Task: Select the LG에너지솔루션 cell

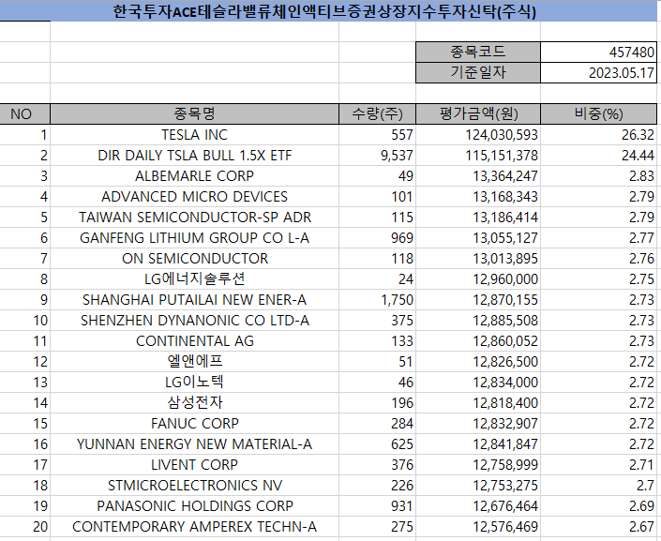Action: click(194, 279)
